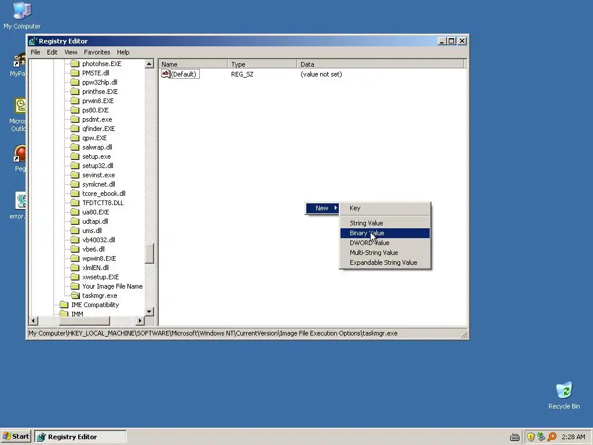Open the Favorites menu

coord(97,52)
